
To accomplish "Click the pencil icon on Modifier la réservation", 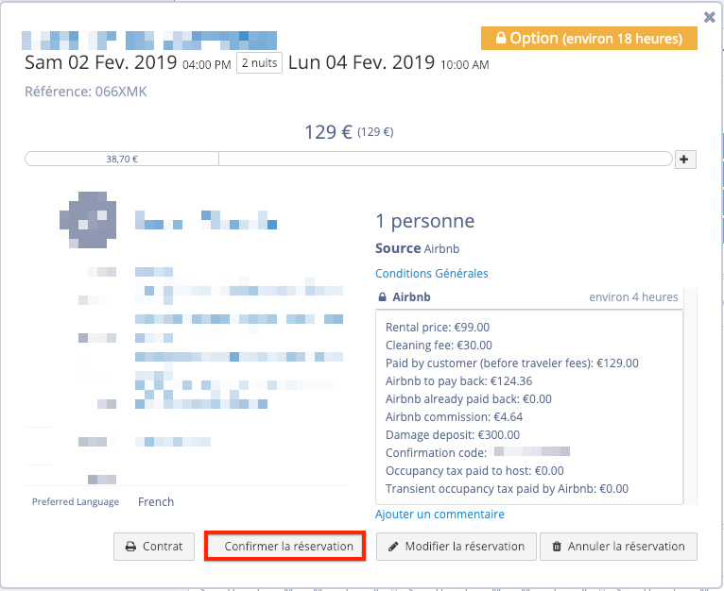I will coord(393,547).
